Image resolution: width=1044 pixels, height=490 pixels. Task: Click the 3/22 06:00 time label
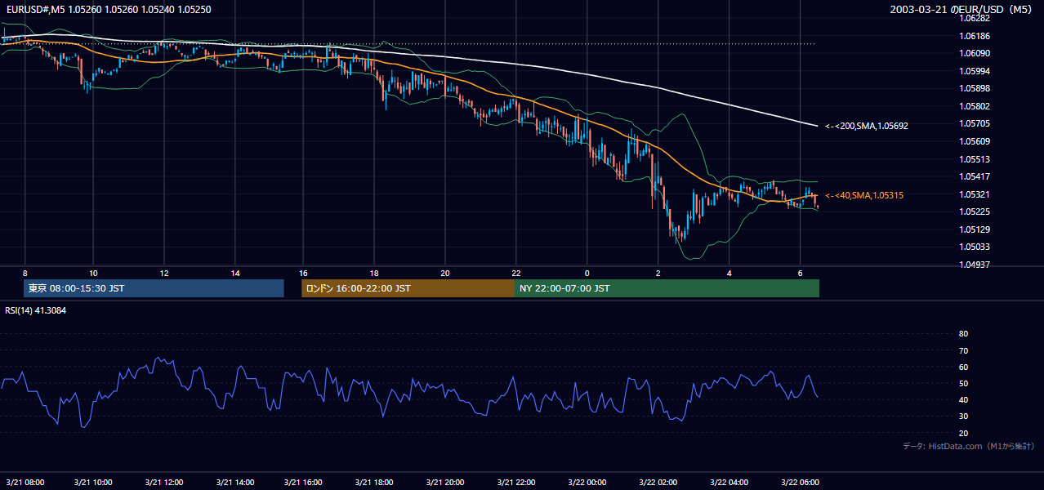[800, 482]
